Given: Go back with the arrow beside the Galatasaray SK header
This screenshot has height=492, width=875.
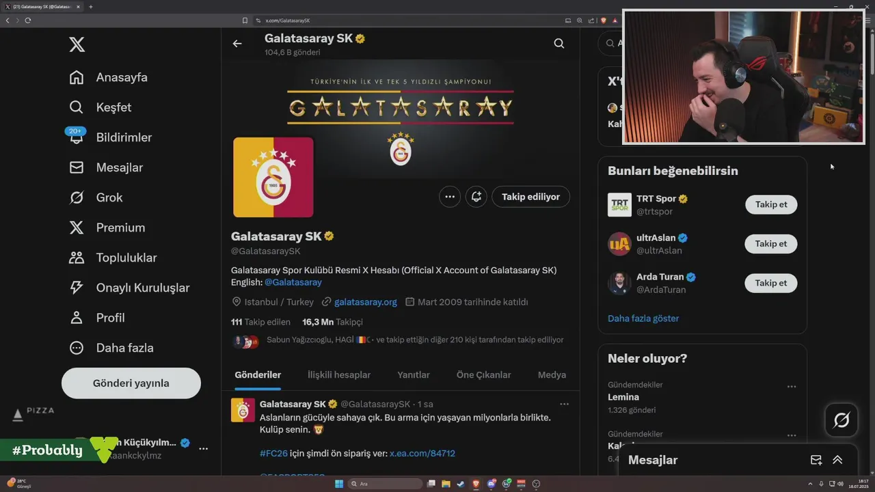Looking at the screenshot, I should (x=237, y=44).
